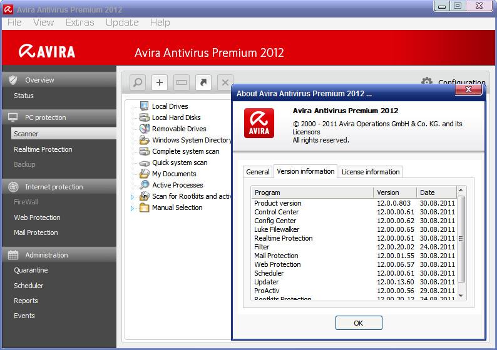
Task: Close the About Avira dialog
Action: [468, 89]
